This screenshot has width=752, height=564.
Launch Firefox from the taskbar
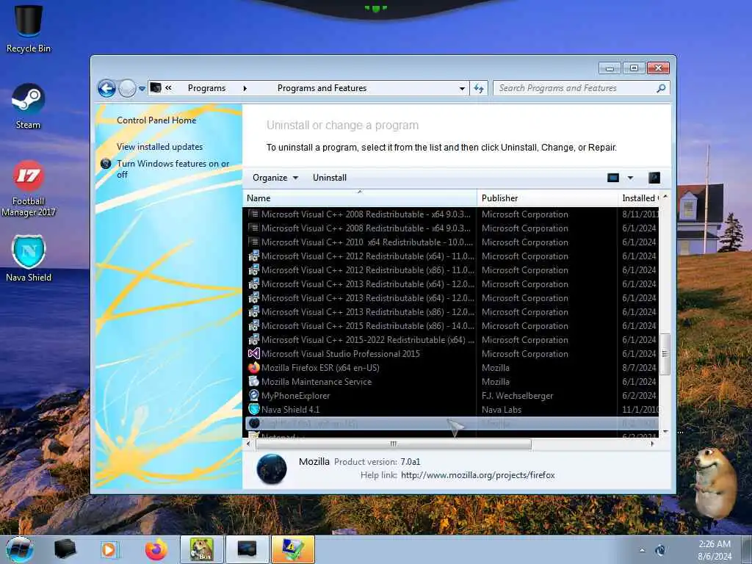[156, 549]
